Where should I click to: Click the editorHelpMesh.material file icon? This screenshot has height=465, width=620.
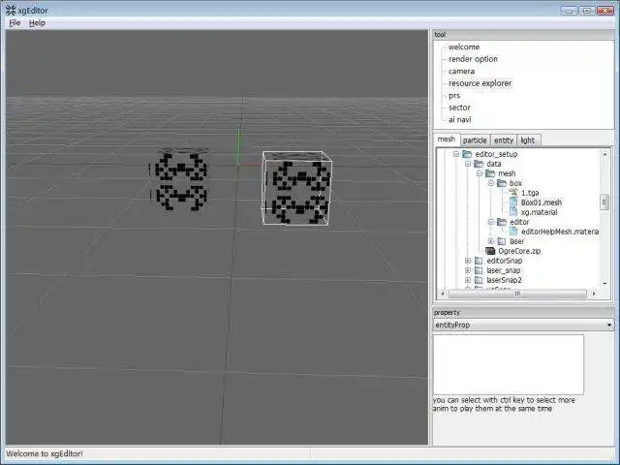(513, 232)
